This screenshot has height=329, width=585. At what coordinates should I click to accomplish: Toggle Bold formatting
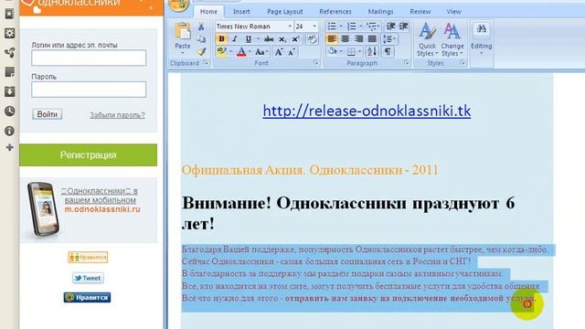pos(221,39)
